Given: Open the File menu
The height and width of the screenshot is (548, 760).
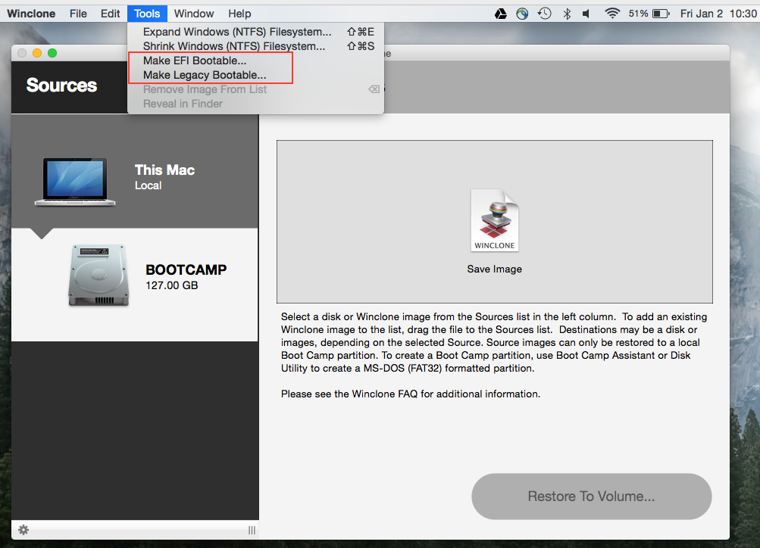Looking at the screenshot, I should pyautogui.click(x=78, y=14).
